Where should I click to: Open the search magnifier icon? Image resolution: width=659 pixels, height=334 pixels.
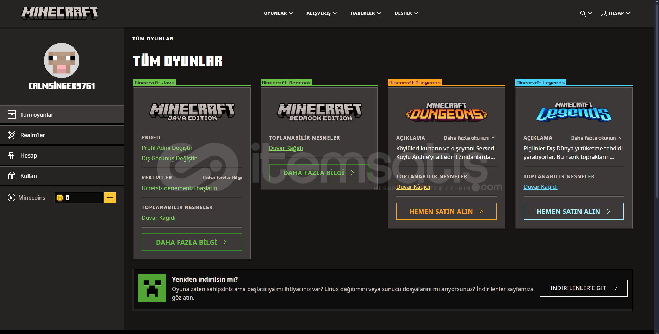583,13
